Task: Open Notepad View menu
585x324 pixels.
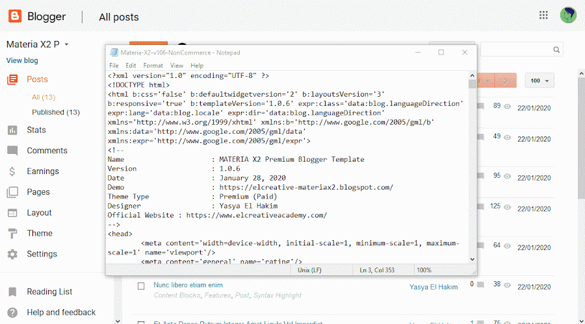Action: 176,66
